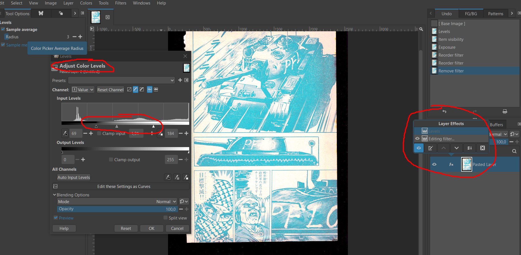Open layer mode group switcher in Layers panel
The image size is (521, 255).
point(514,134)
